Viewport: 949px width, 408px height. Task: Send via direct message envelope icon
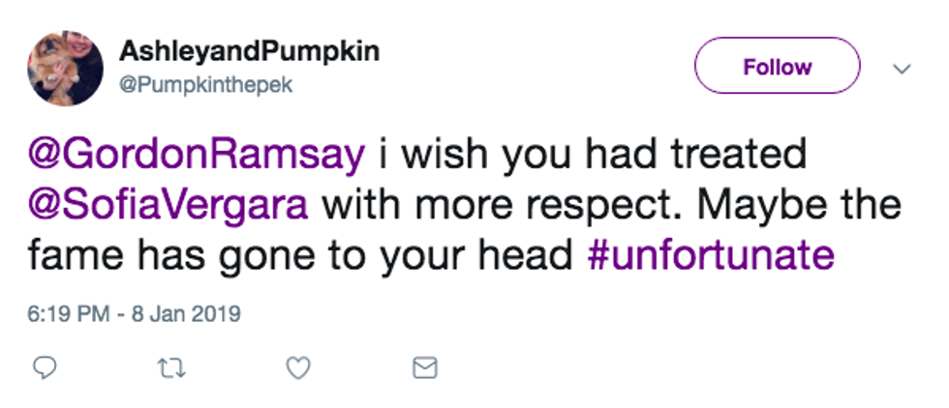[425, 367]
